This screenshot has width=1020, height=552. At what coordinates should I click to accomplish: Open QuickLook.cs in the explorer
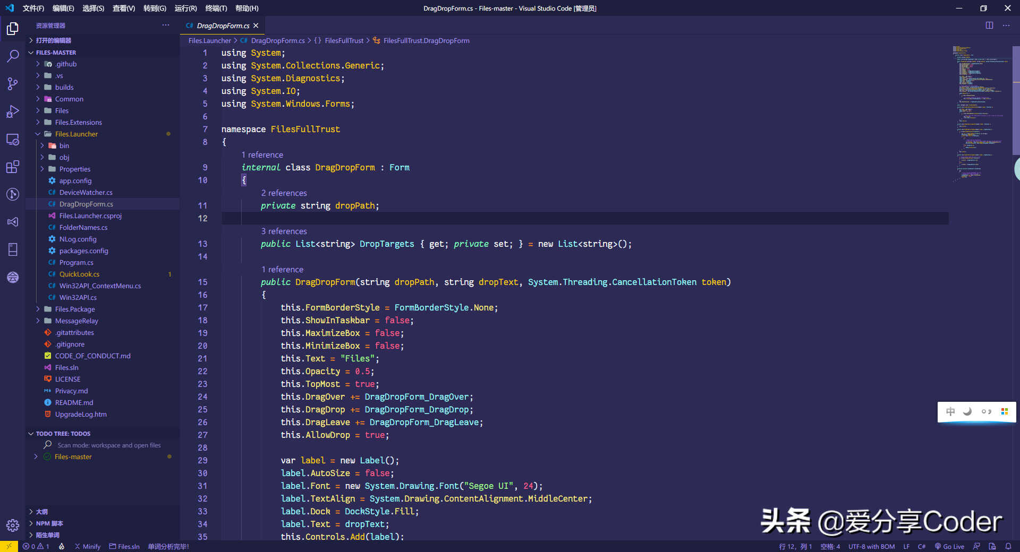[79, 274]
